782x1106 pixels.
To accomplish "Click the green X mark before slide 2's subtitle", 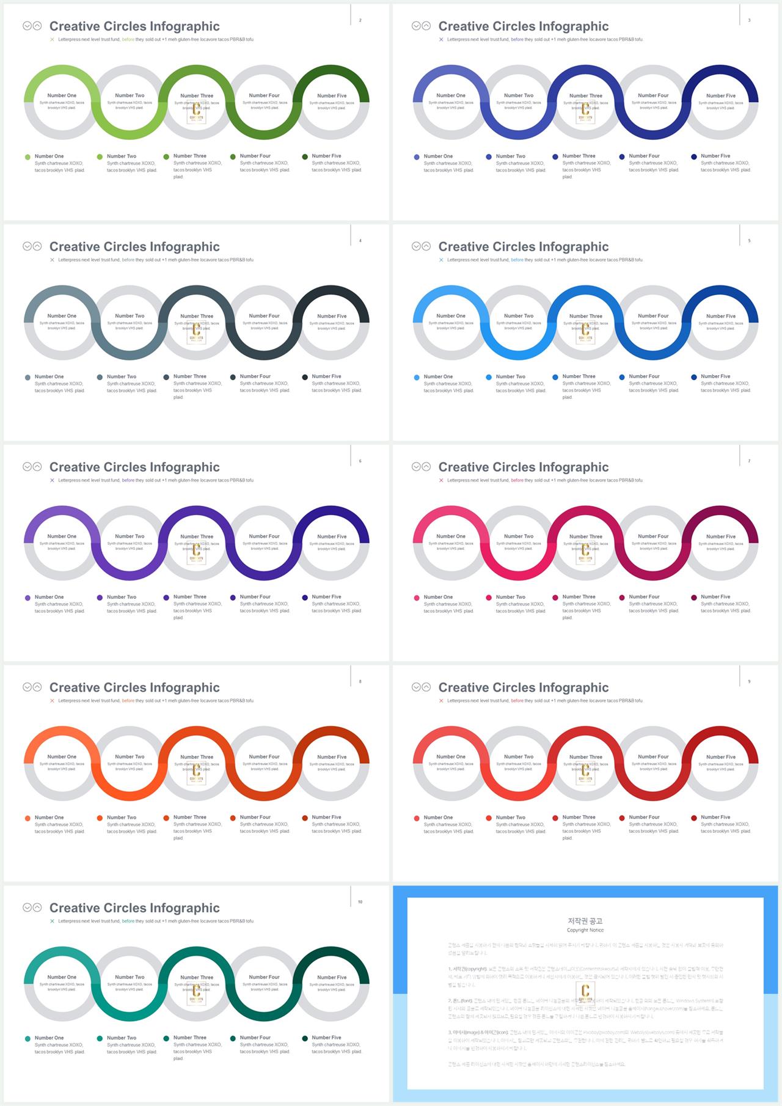I will click(52, 39).
